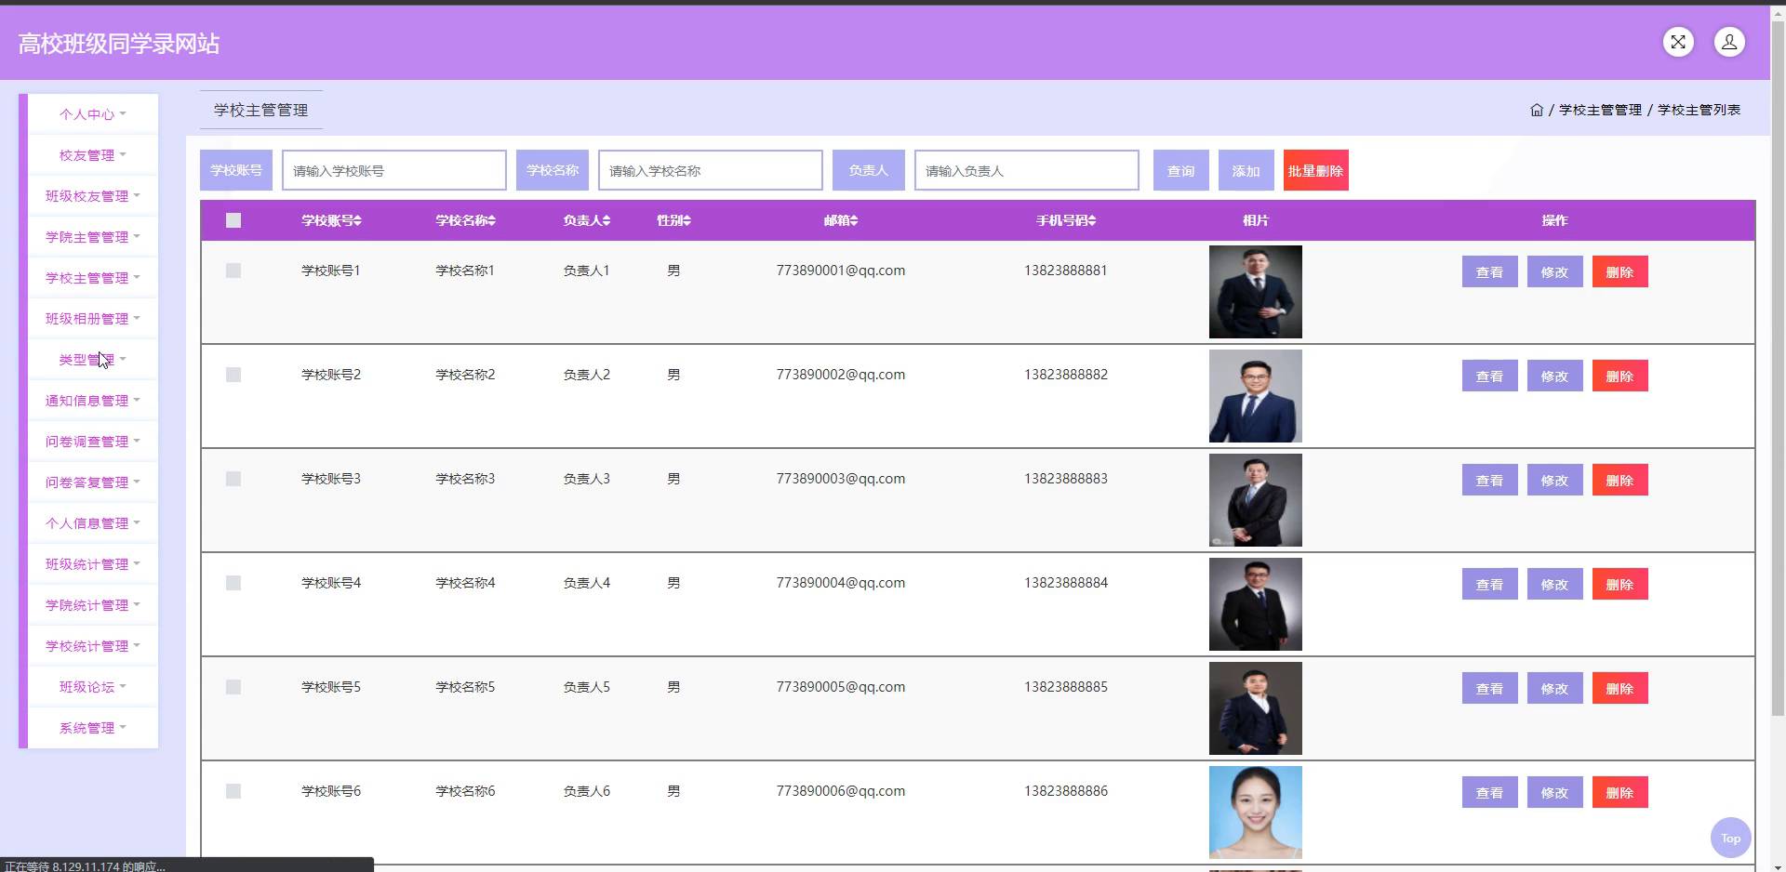Check the row checkbox for 学校账号3
The image size is (1786, 872).
tap(233, 479)
